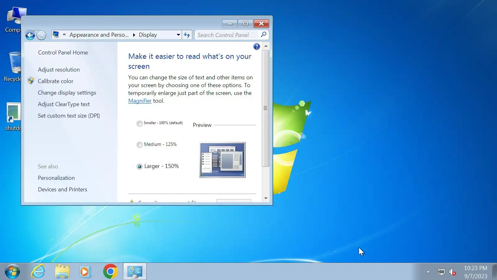Expand the breadcrumb double chevron overflow
Screen dimensions: 497x280
pyautogui.click(x=64, y=35)
